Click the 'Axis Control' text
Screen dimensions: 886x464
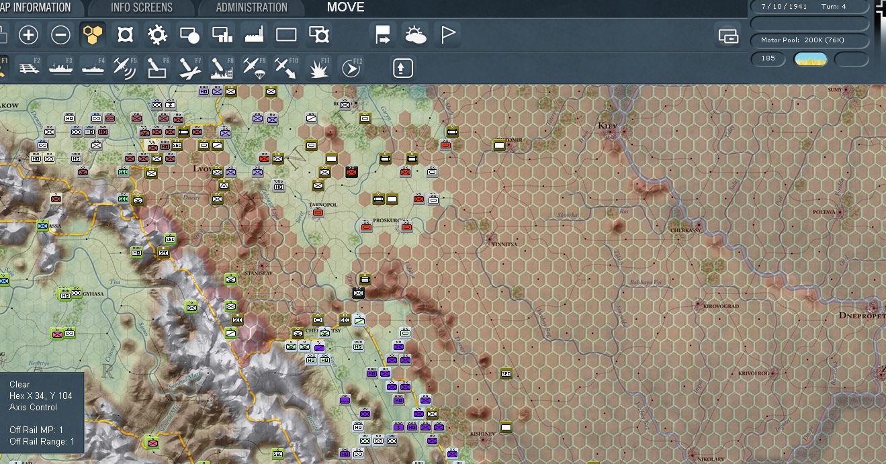point(33,407)
